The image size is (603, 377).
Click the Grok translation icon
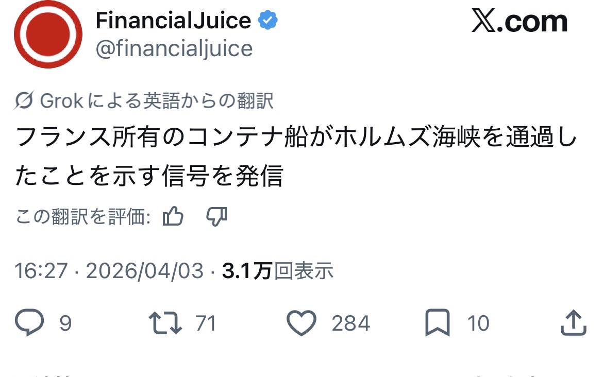coord(25,101)
